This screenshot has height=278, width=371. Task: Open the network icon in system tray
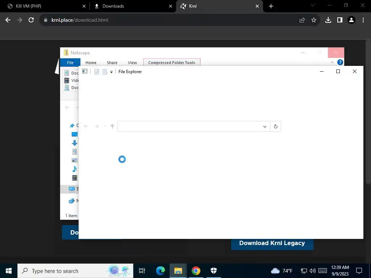click(x=304, y=271)
